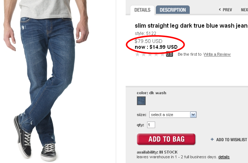Select the dk wash color swatch

coord(141,101)
